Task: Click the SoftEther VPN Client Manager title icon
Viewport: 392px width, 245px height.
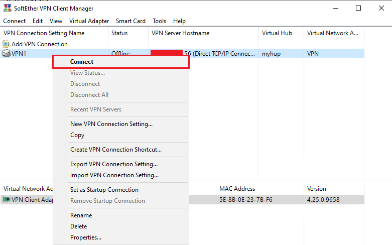Action: (x=7, y=8)
